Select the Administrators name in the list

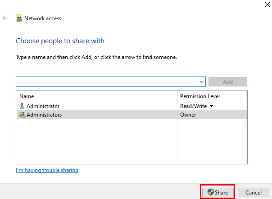click(44, 115)
